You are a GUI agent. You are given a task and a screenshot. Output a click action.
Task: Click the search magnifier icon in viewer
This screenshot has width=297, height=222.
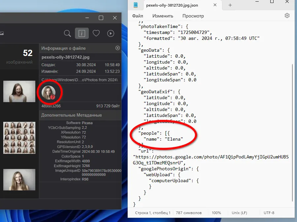[67, 33]
